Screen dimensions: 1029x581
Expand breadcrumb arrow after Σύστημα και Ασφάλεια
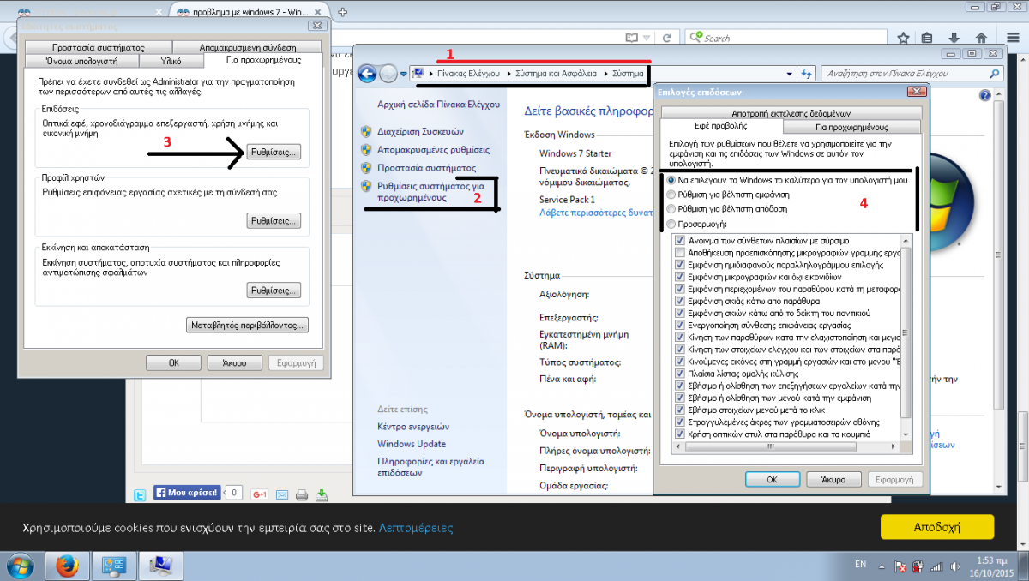(606, 75)
